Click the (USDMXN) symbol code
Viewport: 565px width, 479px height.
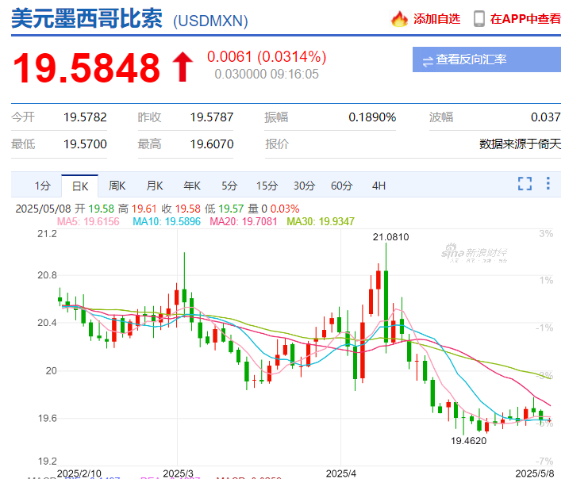pyautogui.click(x=210, y=21)
